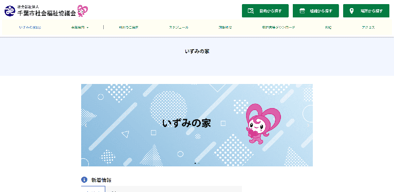Screen dimensions: 394x192
Task: Click the 新着情報 heading text
Action: click(x=101, y=180)
